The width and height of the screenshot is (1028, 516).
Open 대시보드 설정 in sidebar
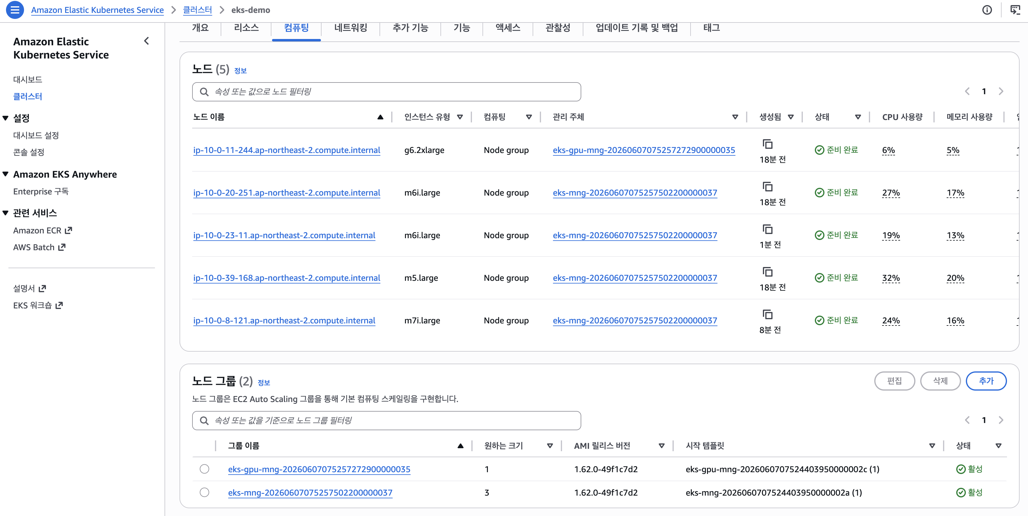pyautogui.click(x=36, y=136)
